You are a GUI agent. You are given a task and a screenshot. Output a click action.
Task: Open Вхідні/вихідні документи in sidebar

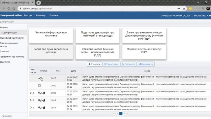pos(12,38)
